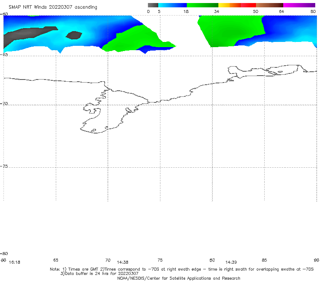The image size is (320, 281).
Task: Click the color bar label "34"
Action: (x=217, y=12)
